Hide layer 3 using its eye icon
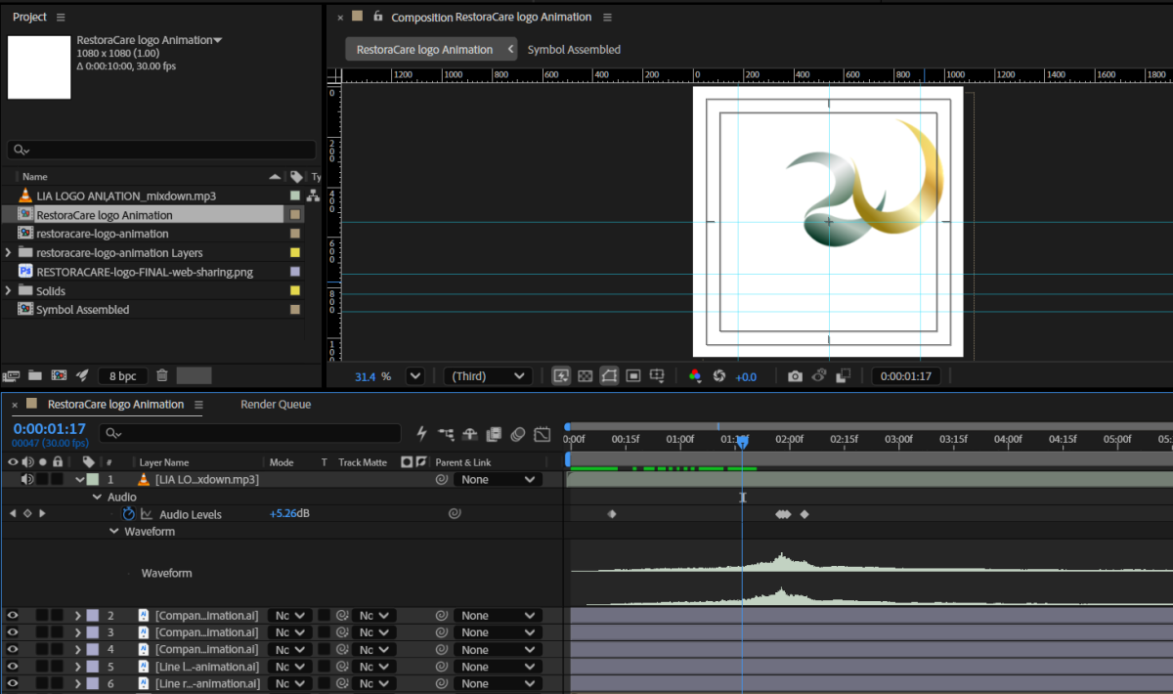 (13, 632)
